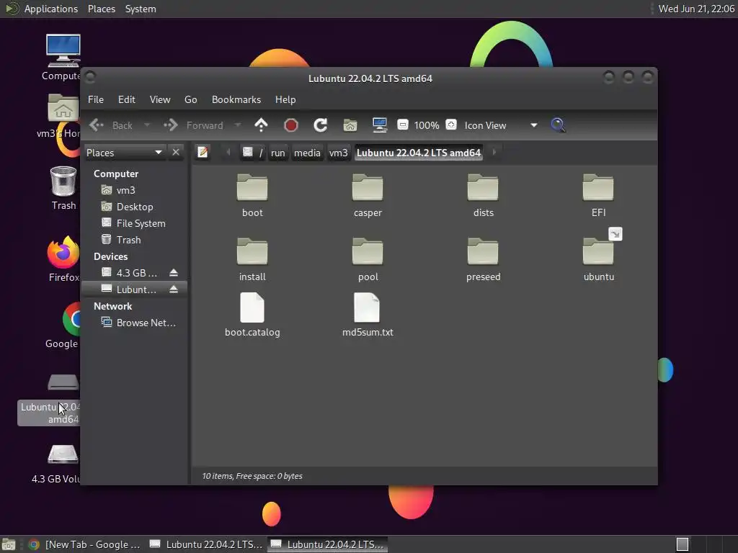
Task: Open Desktop in the sidebar
Action: 135,207
